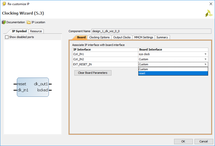215x146 pixels.
Task: Click the Board Interface column header
Action: click(173, 50)
